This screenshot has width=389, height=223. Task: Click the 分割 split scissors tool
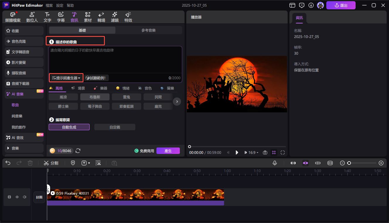click(51, 163)
